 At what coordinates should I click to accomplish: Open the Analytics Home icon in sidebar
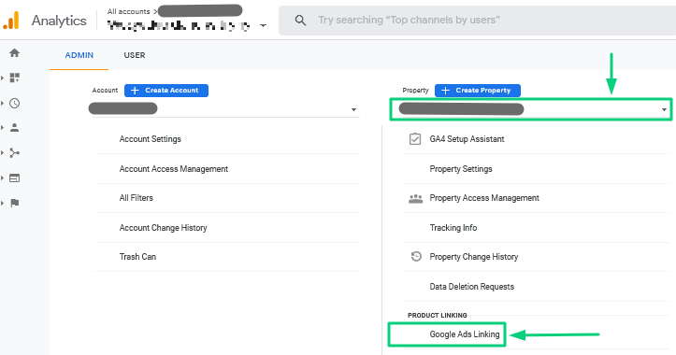pyautogui.click(x=14, y=53)
